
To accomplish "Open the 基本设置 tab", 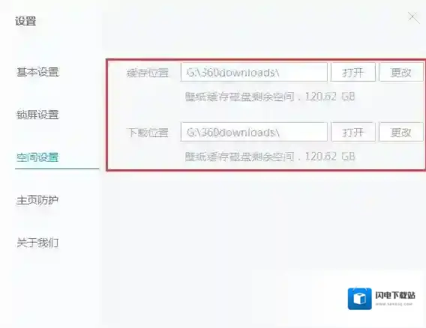I will click(x=37, y=72).
